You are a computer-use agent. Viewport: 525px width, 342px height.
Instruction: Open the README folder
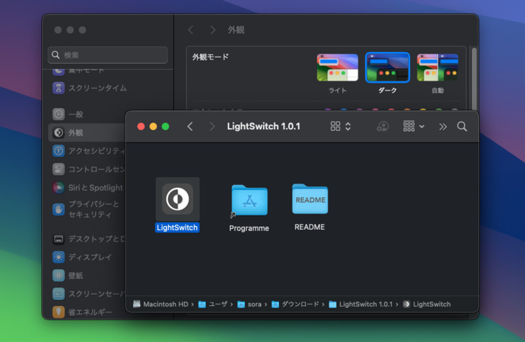point(310,199)
